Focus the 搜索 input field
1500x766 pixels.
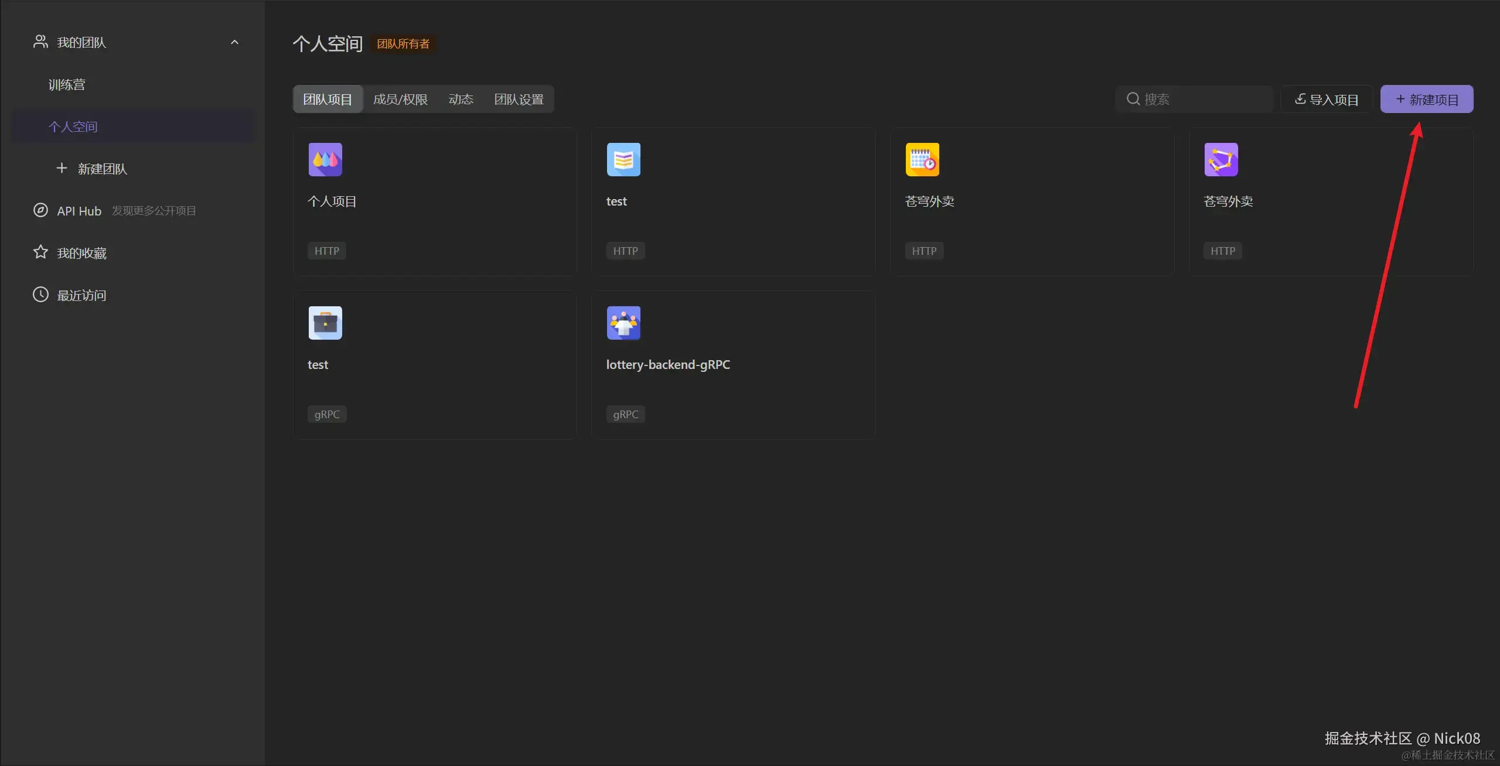[x=1201, y=100]
